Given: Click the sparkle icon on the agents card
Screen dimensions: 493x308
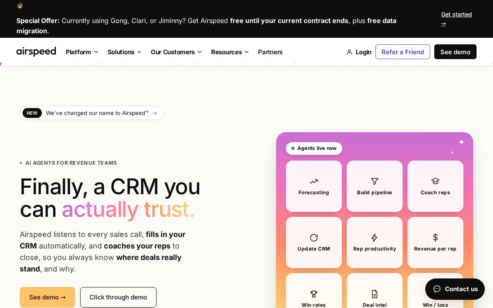Looking at the screenshot, I should 461,142.
